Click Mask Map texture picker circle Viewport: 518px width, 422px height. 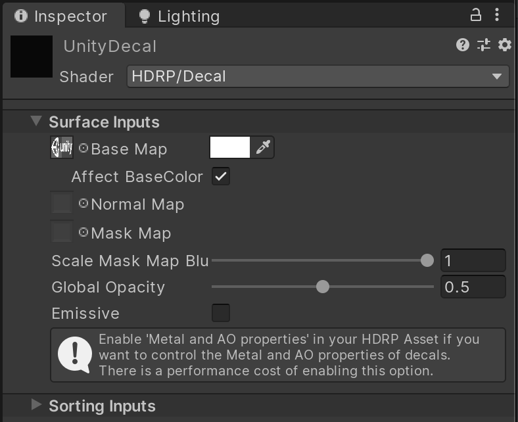click(83, 233)
